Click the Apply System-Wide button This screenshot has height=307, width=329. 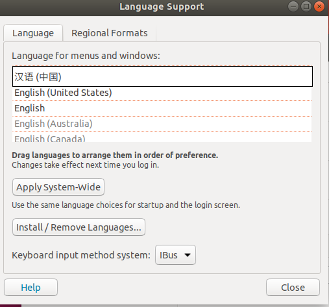(58, 187)
